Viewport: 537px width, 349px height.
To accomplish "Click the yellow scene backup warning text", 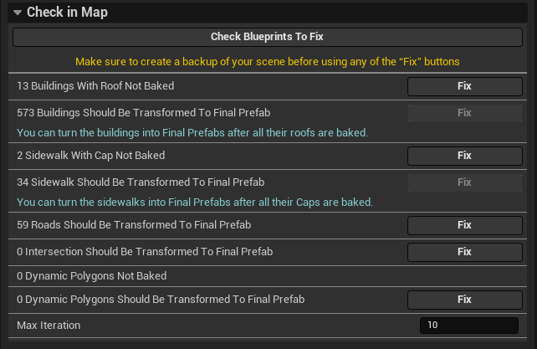I will pyautogui.click(x=267, y=62).
